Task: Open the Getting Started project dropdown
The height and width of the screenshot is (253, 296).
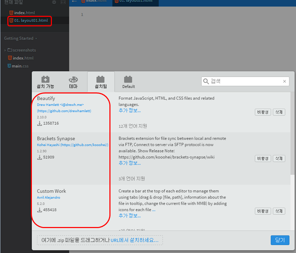Action: 21,38
